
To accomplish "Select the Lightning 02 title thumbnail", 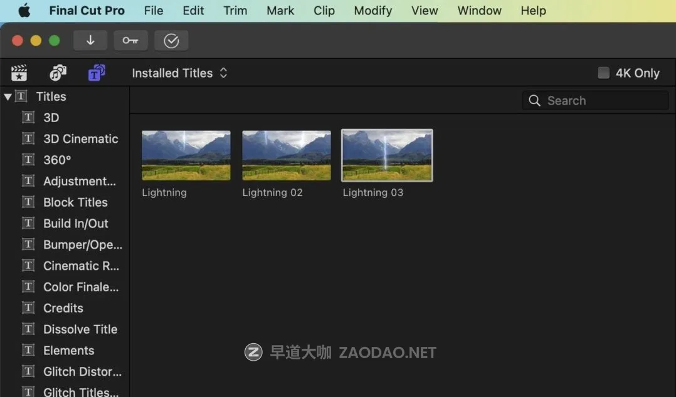I will [x=287, y=155].
